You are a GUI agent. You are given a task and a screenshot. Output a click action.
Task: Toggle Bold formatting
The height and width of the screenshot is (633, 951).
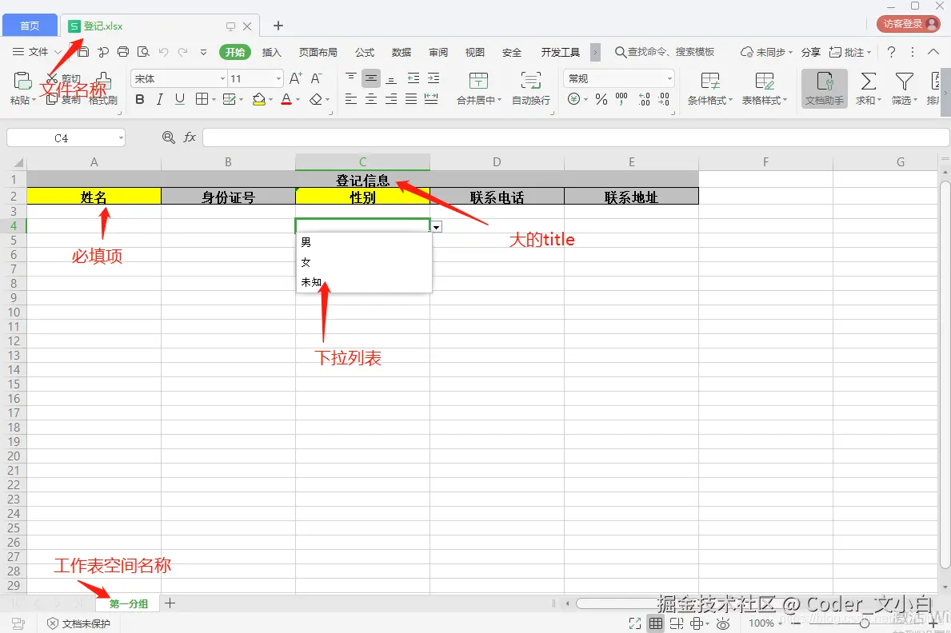click(140, 99)
